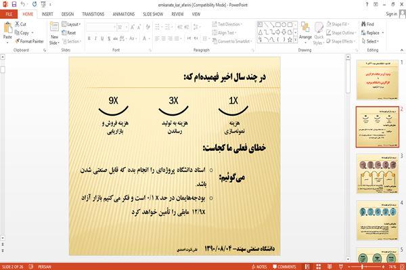The width and height of the screenshot is (406, 270).
Task: Switch to the TRANSITIONS tab
Action: [x=93, y=14]
